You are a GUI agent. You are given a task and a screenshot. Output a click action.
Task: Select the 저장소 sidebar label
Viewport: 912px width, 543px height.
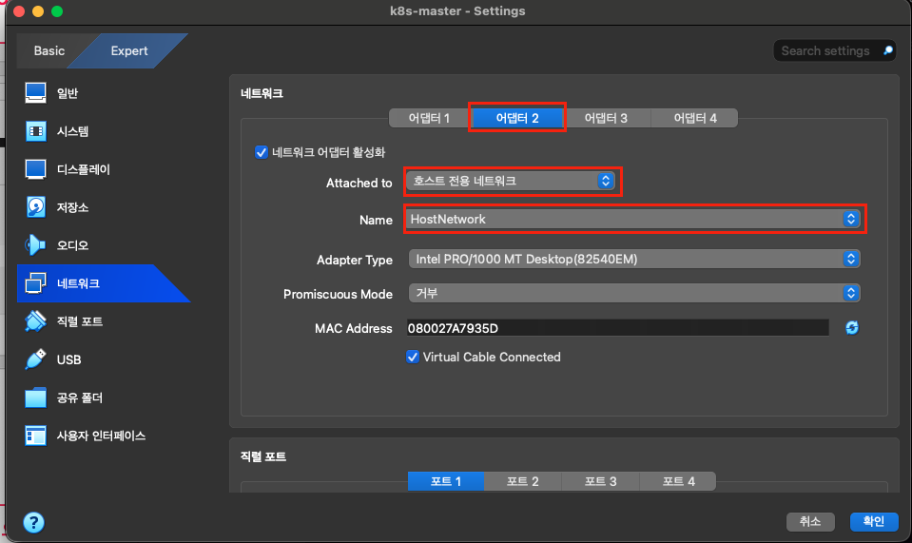tap(72, 207)
